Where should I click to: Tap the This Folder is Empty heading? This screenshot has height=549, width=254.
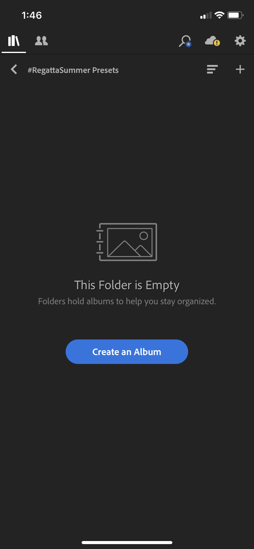tap(127, 285)
